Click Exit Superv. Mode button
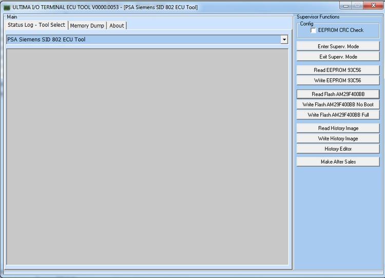 (x=338, y=57)
